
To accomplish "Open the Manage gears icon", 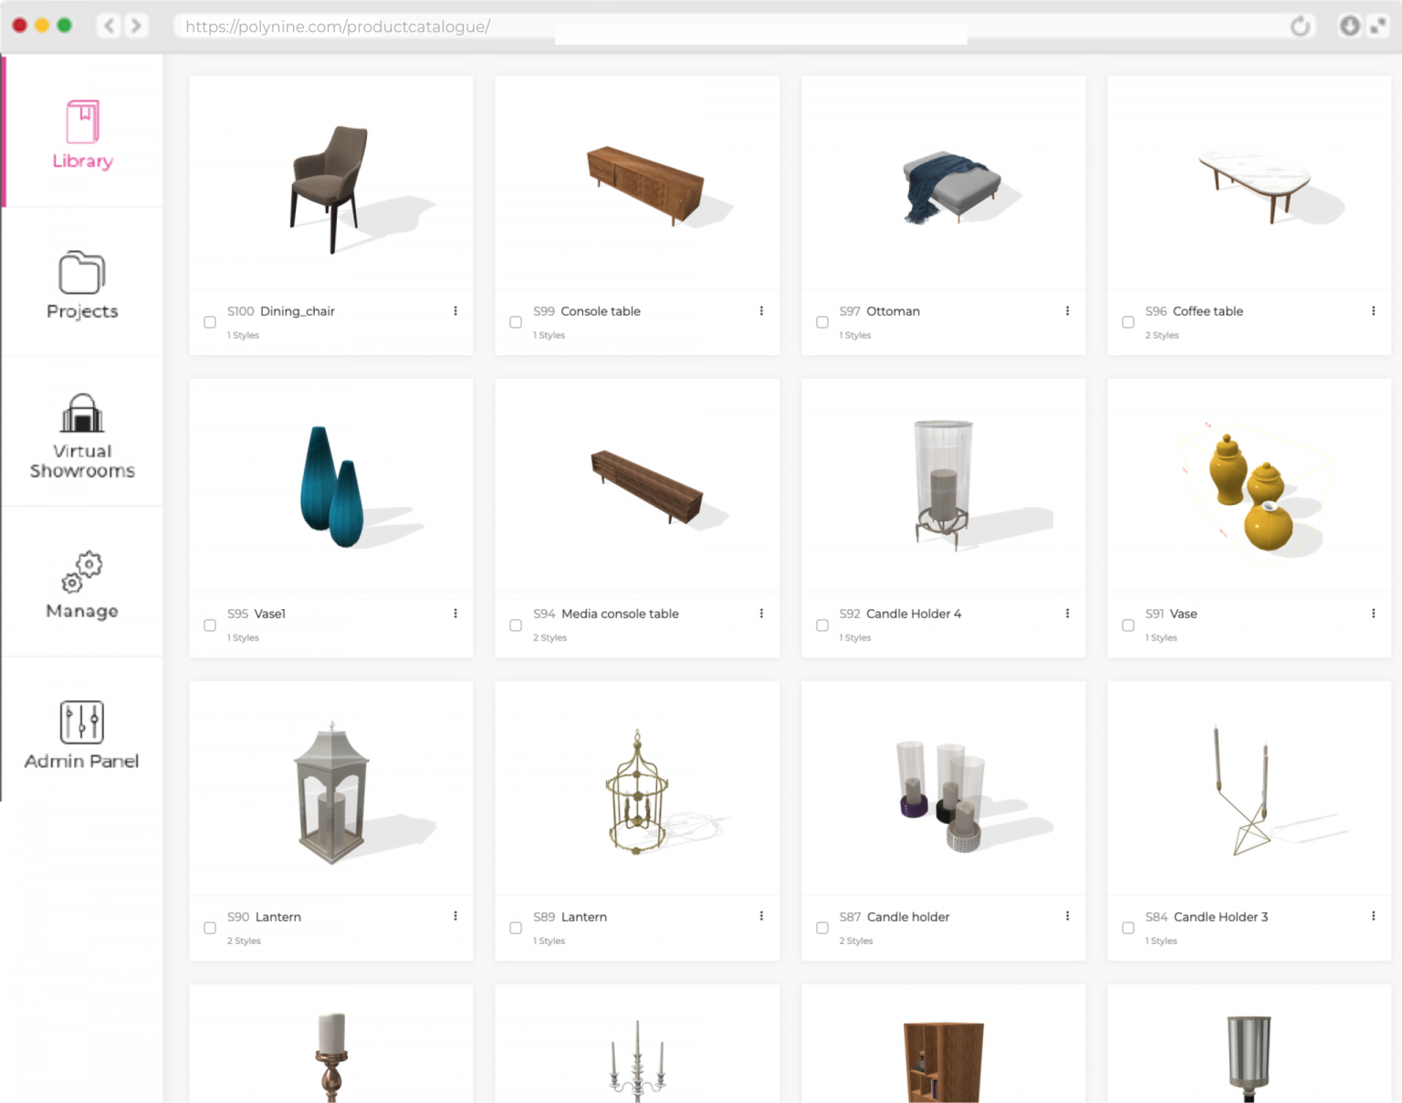I will click(82, 572).
